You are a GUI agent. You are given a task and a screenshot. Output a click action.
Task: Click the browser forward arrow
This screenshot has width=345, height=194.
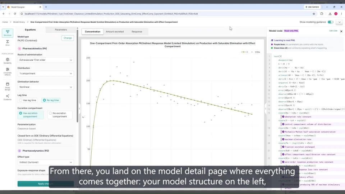9,14
